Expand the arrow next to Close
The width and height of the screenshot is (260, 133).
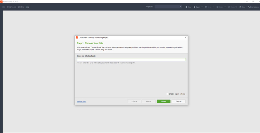(x=225, y=7)
